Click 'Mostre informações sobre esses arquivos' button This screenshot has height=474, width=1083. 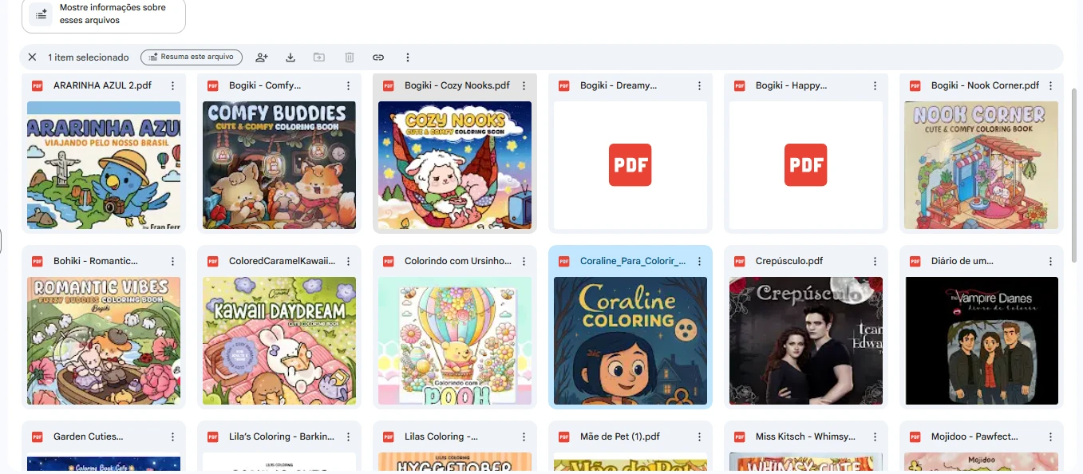click(104, 14)
